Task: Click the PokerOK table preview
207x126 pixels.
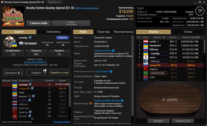Action: (171, 100)
